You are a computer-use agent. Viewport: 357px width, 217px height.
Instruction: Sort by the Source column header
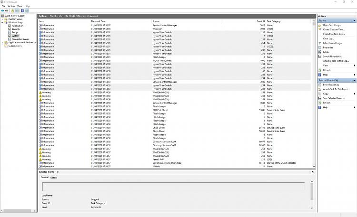(187, 21)
